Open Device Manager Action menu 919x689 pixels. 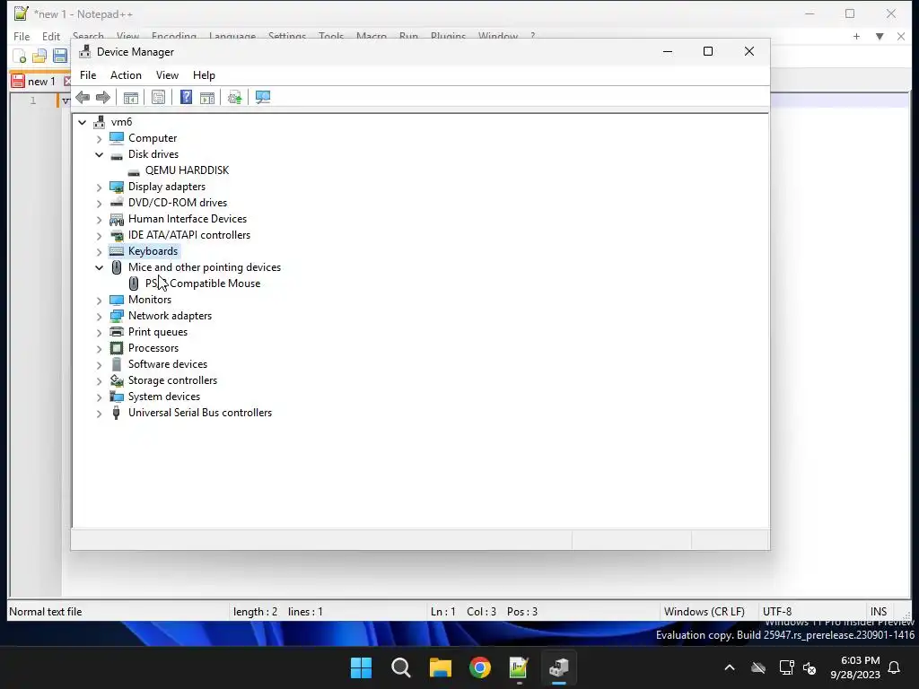coord(126,75)
